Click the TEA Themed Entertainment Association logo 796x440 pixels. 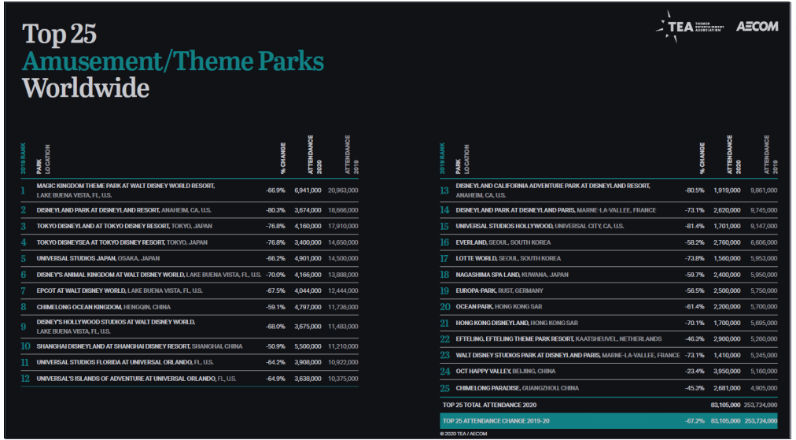pyautogui.click(x=689, y=26)
